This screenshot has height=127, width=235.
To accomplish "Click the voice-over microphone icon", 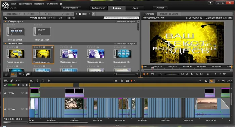I will tap(49, 81).
